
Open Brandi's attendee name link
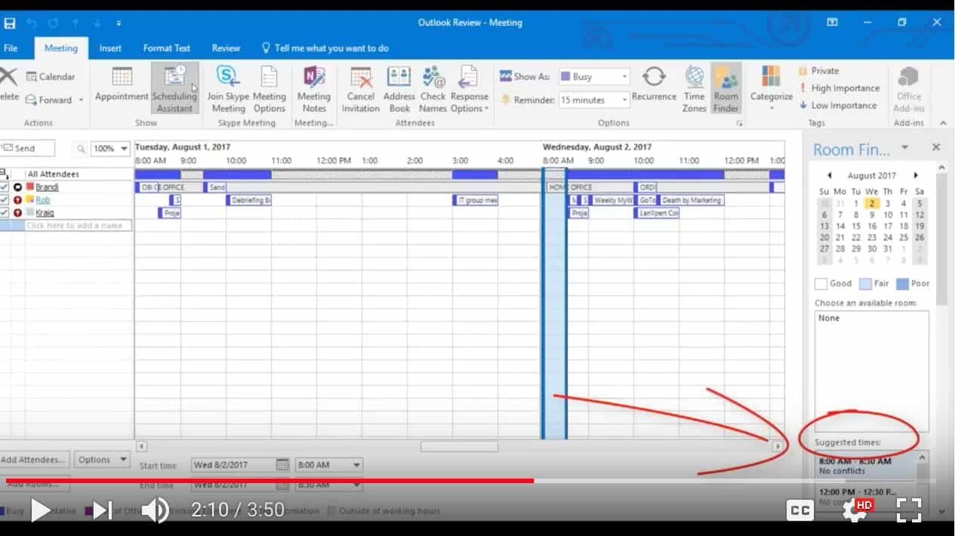tap(47, 187)
